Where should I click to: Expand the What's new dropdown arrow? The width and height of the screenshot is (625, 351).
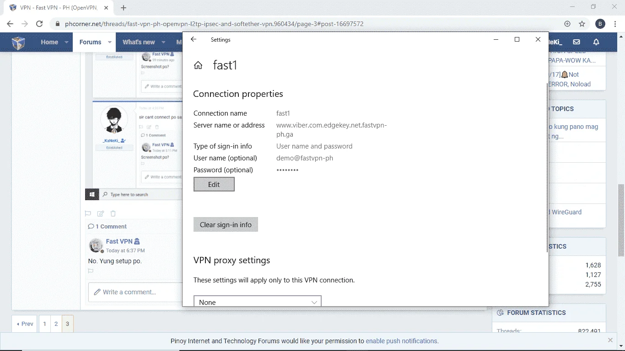[163, 42]
